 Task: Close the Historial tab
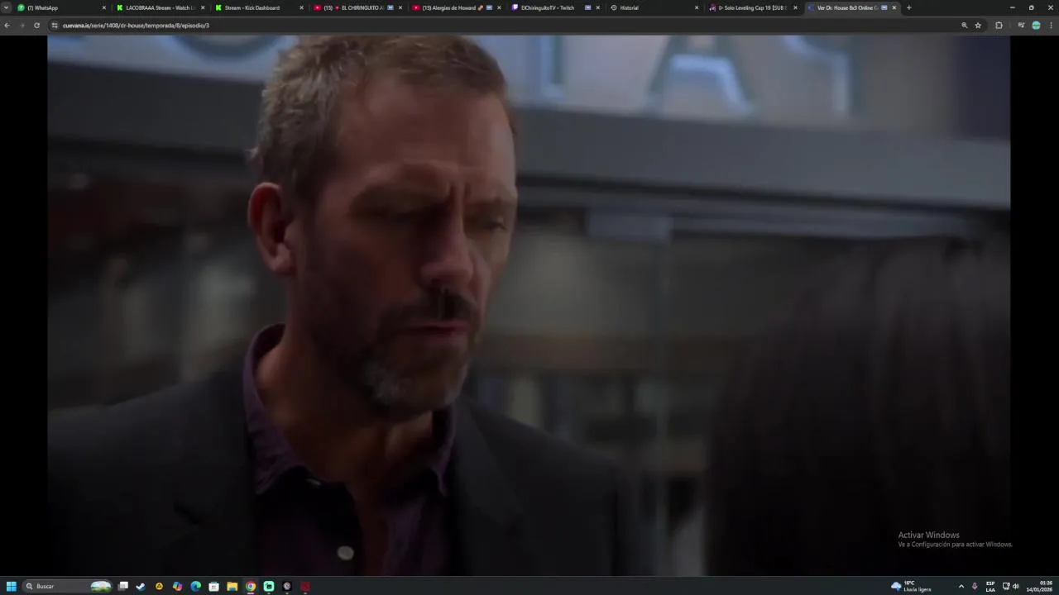pos(697,7)
